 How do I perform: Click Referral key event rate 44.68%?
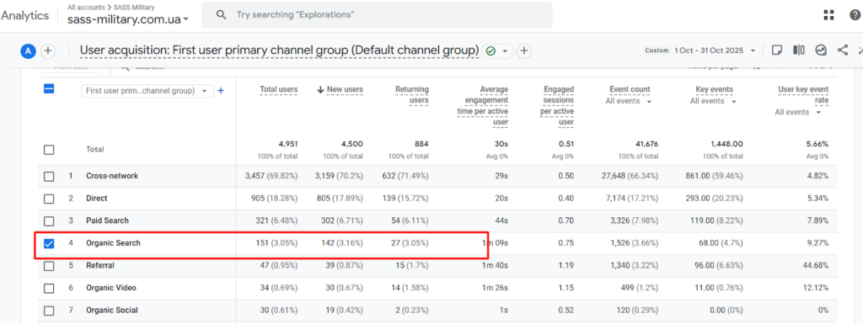point(816,266)
